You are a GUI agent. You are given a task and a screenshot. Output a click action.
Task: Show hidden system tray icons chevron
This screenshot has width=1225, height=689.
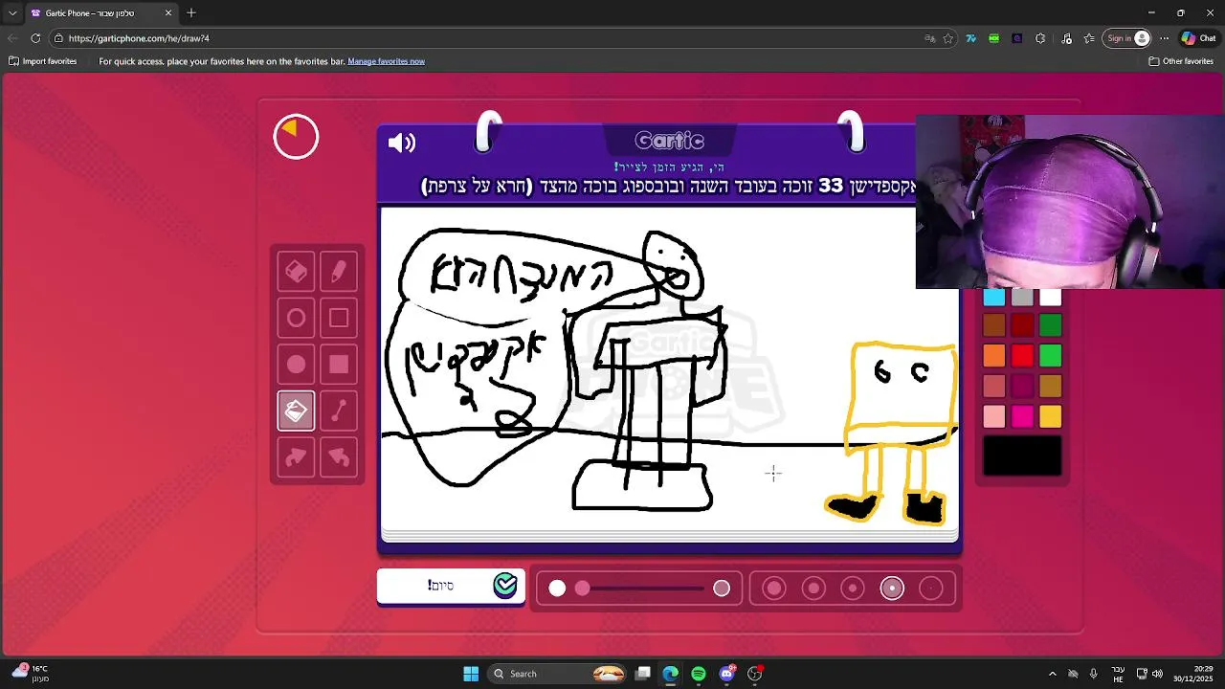[1053, 674]
